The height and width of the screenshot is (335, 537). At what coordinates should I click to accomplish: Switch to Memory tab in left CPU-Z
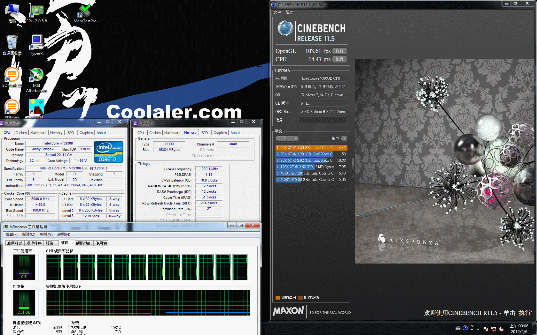[x=56, y=133]
